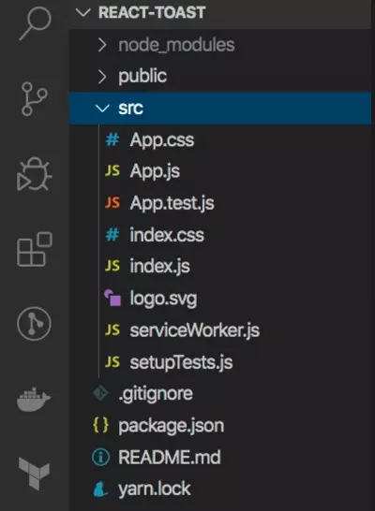375x511 pixels.
Task: Select the public folder
Action: (220, 77)
